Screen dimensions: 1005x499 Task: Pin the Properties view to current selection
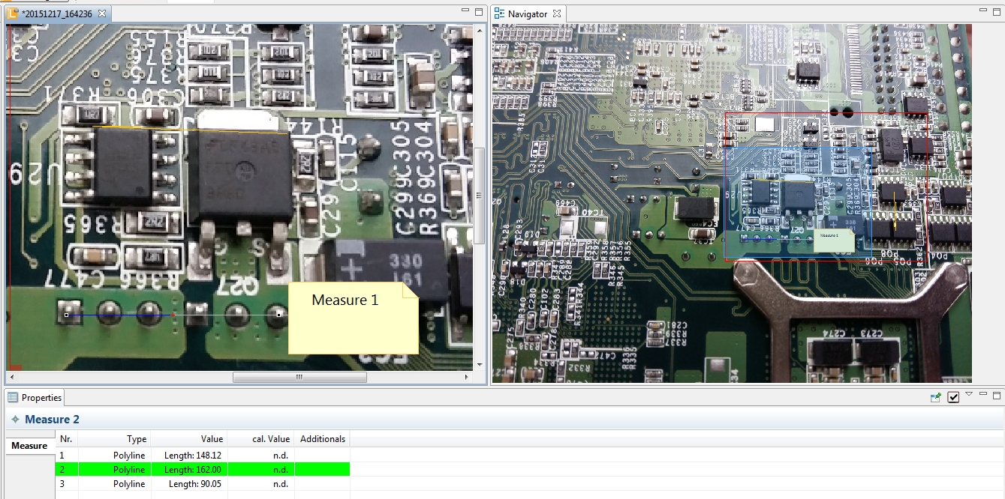[x=935, y=397]
